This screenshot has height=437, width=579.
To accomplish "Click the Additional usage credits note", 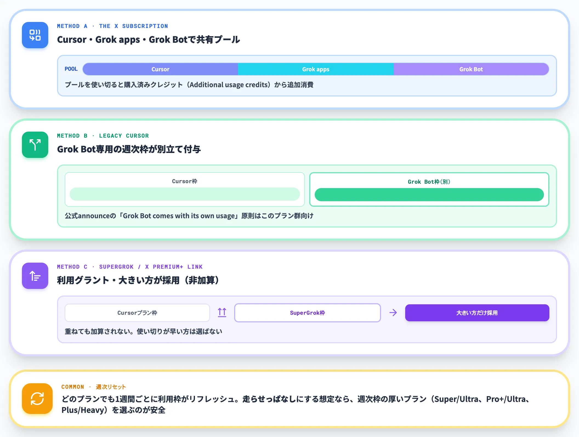I will click(189, 85).
